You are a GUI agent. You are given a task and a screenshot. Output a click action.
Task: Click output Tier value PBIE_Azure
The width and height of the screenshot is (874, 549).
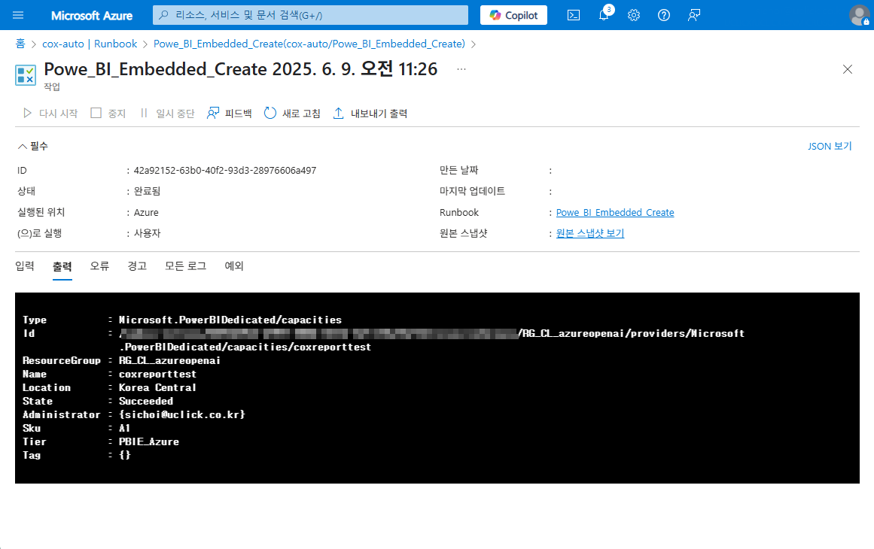point(149,441)
